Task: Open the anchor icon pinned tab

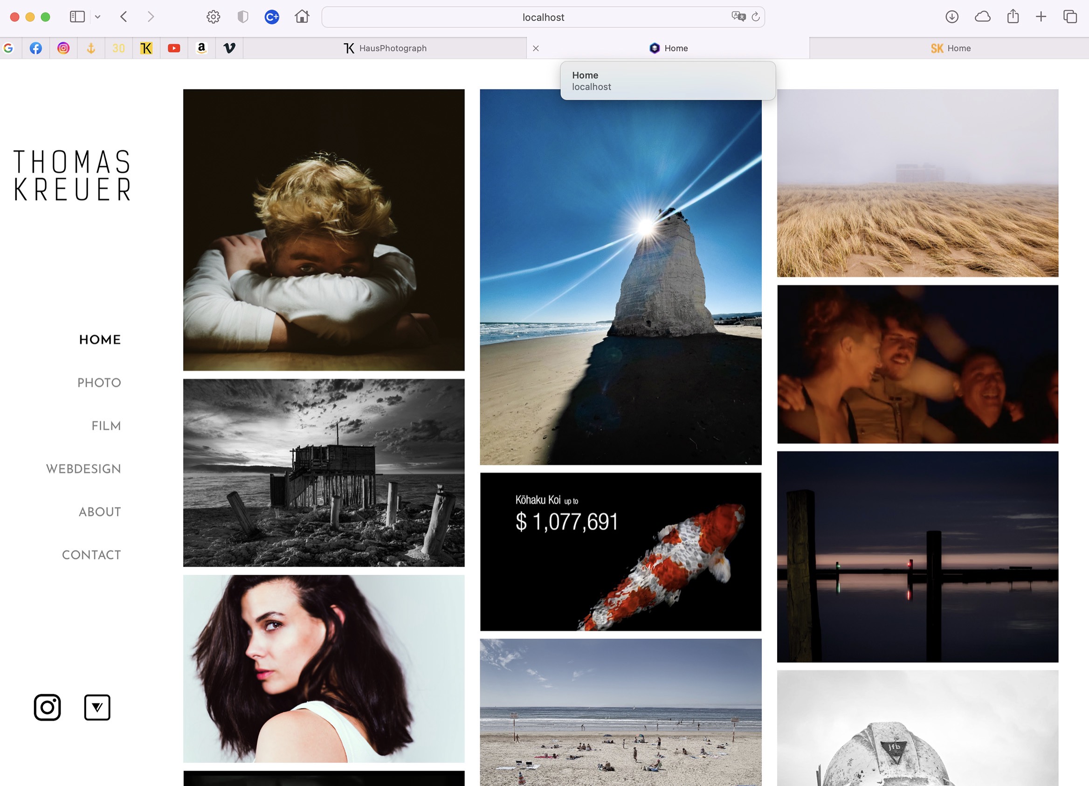Action: click(91, 48)
